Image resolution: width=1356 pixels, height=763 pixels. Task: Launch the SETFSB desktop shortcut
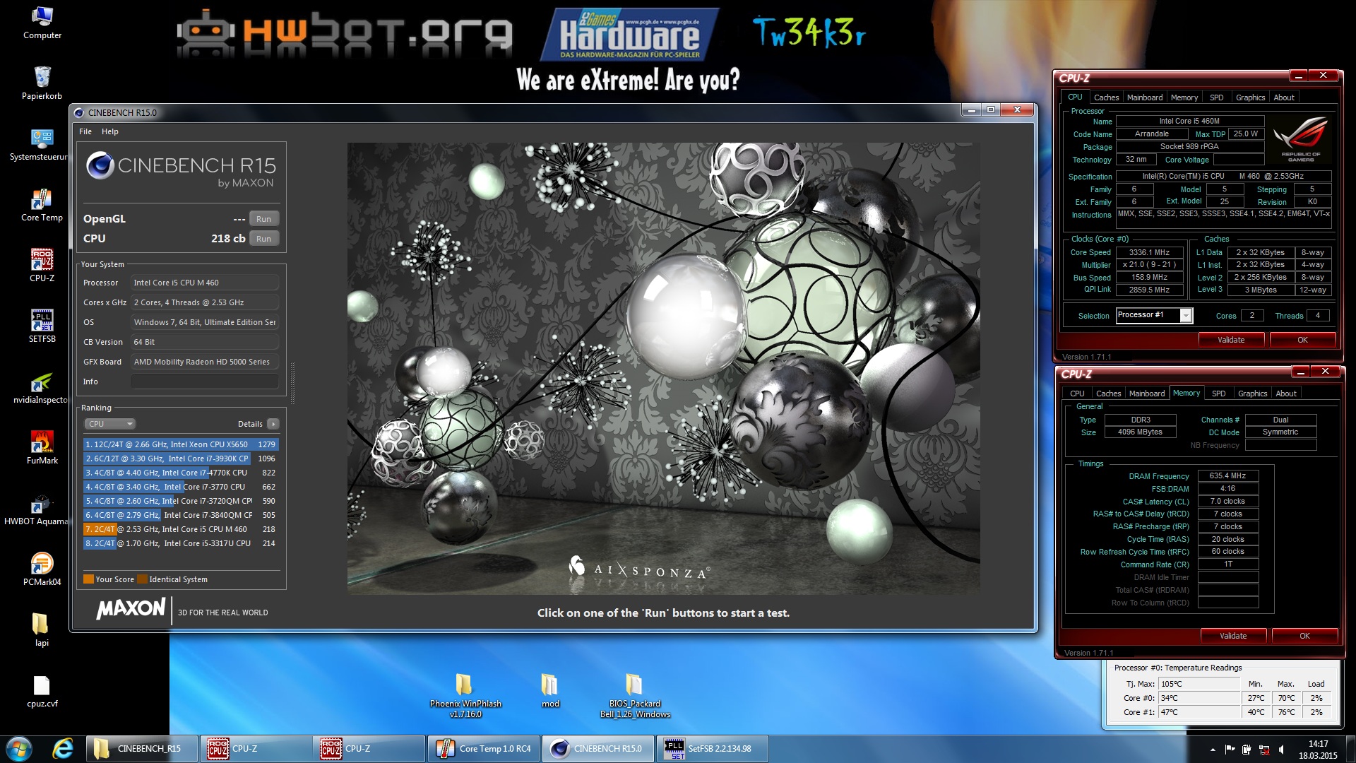pos(42,326)
